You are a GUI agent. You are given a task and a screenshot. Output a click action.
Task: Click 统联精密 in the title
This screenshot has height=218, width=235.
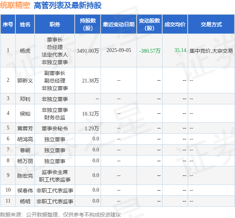[15, 5]
